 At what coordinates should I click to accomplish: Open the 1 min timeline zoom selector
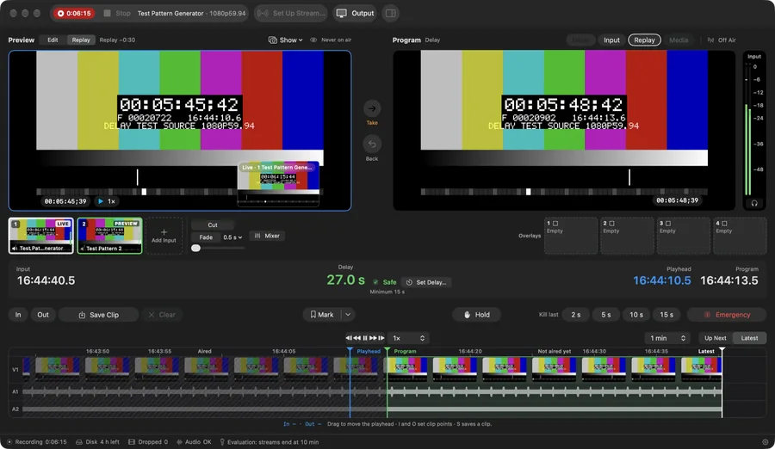(667, 338)
